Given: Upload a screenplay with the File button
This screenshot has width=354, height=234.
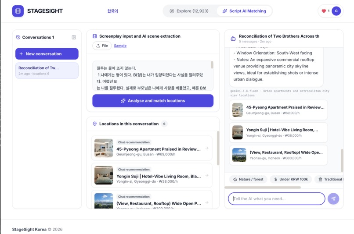Looking at the screenshot, I should [x=102, y=46].
